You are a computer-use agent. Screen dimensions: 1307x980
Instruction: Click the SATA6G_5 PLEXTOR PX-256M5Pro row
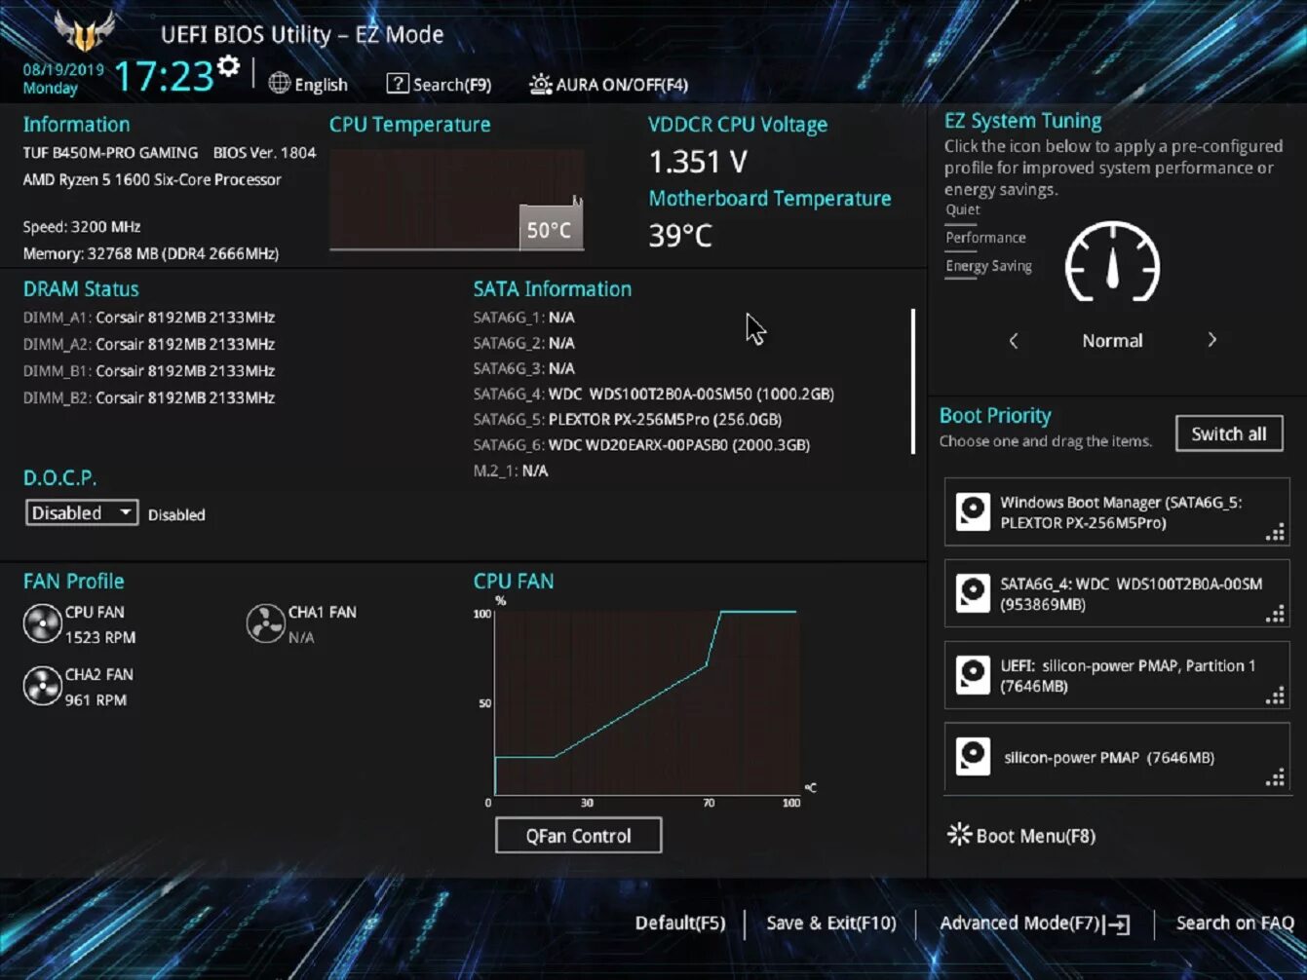click(628, 420)
